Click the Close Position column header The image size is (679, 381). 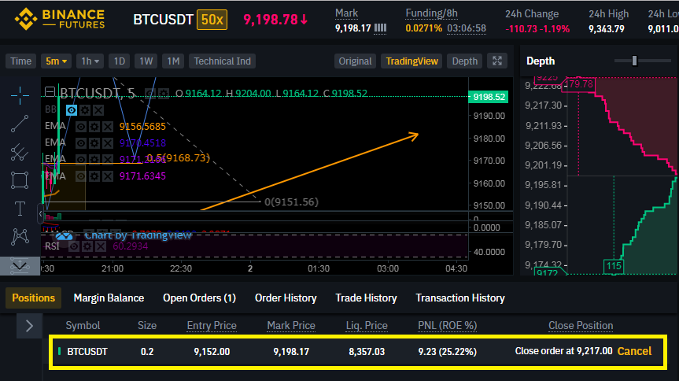click(581, 326)
